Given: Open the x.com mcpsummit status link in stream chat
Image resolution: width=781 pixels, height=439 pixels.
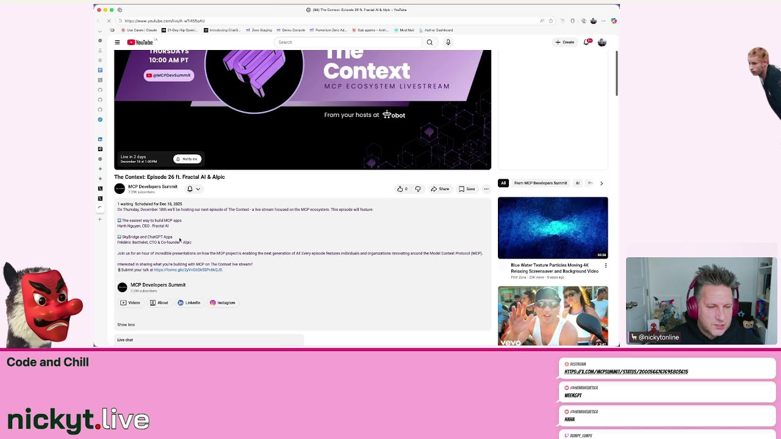Looking at the screenshot, I should pyautogui.click(x=626, y=371).
